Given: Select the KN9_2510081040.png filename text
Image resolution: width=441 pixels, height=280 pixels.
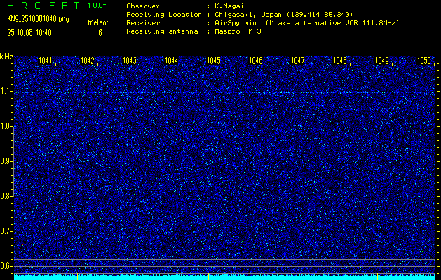Looking at the screenshot, I should tap(37, 19).
